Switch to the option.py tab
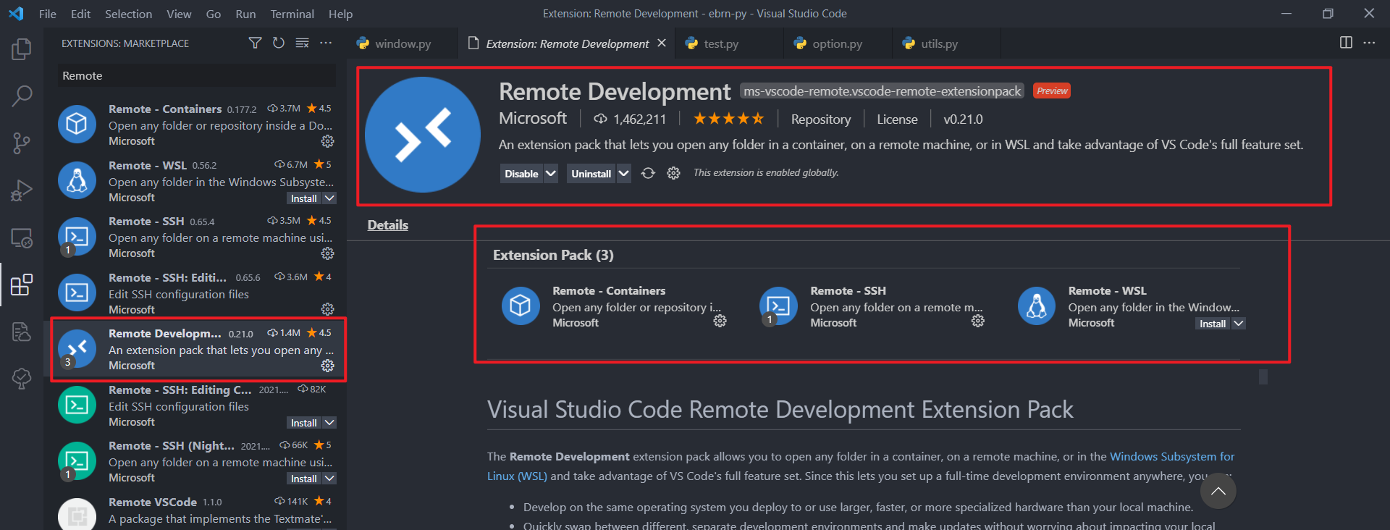This screenshot has height=530, width=1390. pos(838,43)
